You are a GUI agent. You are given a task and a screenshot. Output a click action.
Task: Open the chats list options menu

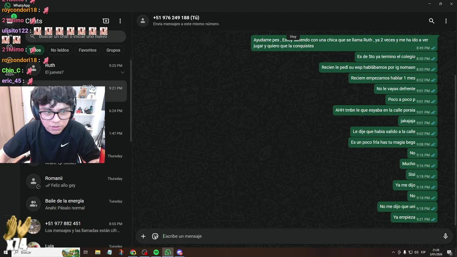[120, 21]
